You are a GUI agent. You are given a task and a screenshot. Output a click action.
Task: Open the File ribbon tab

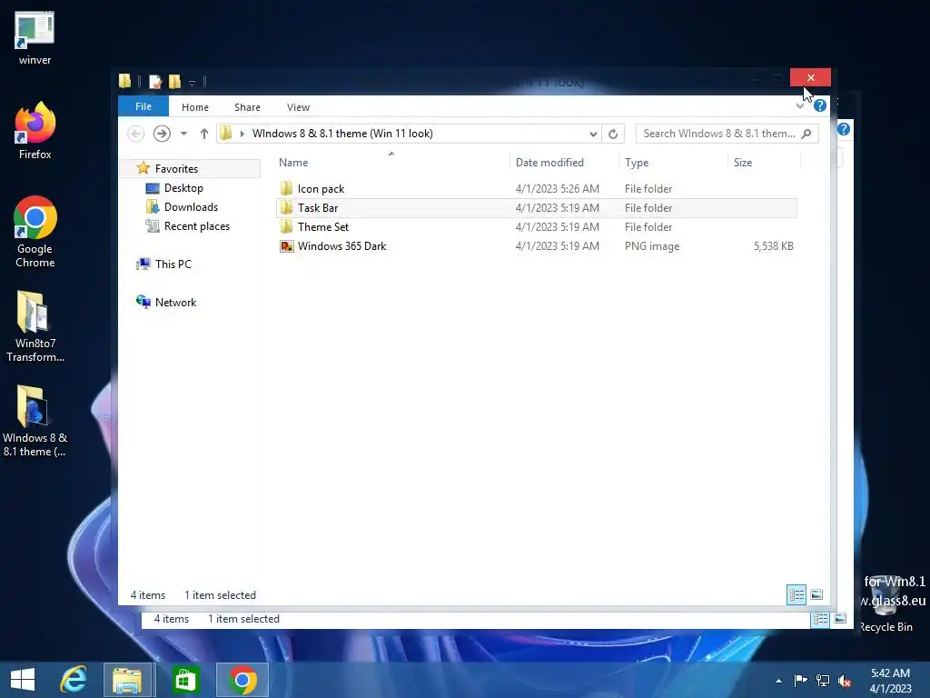pyautogui.click(x=143, y=106)
